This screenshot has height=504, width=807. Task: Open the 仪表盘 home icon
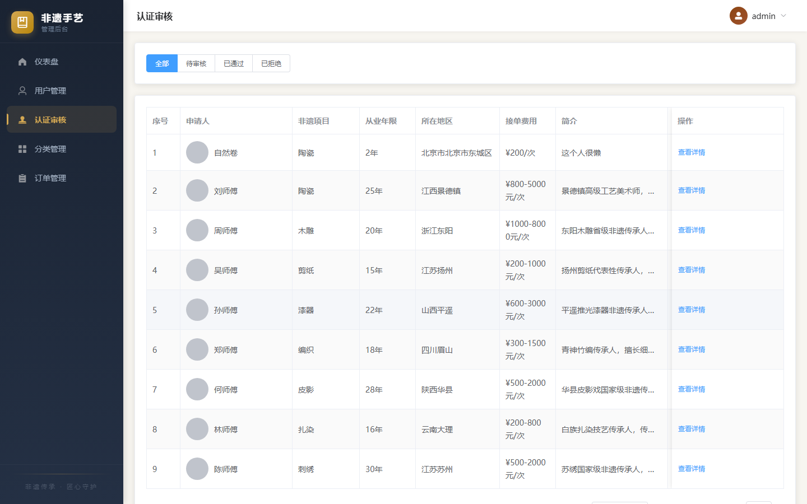coord(22,62)
